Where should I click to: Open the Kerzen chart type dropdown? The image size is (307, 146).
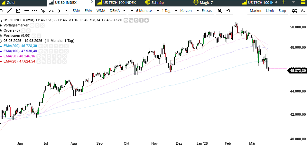tap(188, 11)
